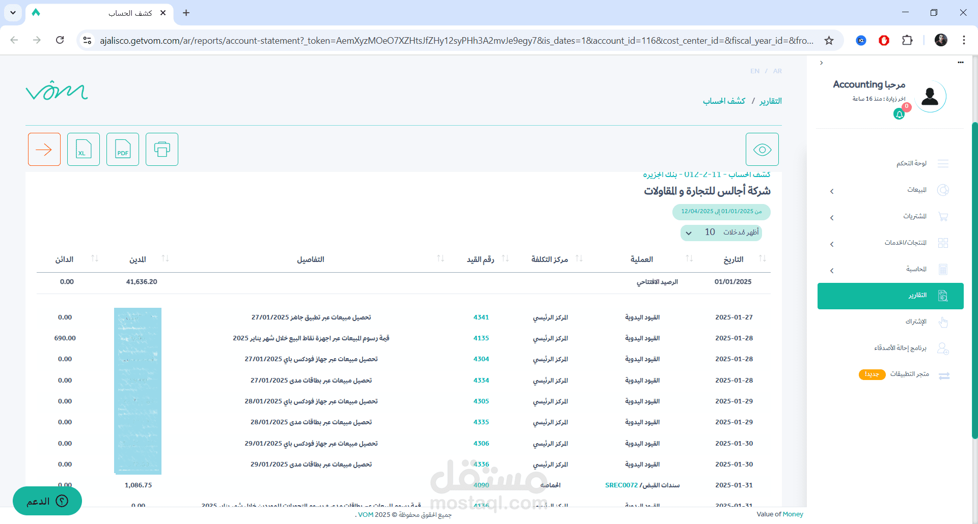Click the orange arrow back button

click(44, 149)
